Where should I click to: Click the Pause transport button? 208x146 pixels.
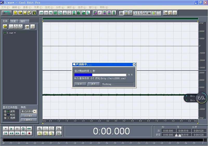[x=17, y=129]
